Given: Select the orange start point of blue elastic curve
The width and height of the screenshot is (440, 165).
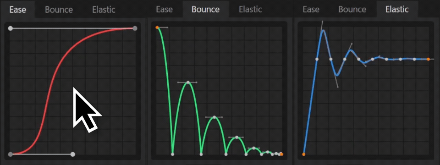Looking at the screenshot, I should [x=303, y=154].
